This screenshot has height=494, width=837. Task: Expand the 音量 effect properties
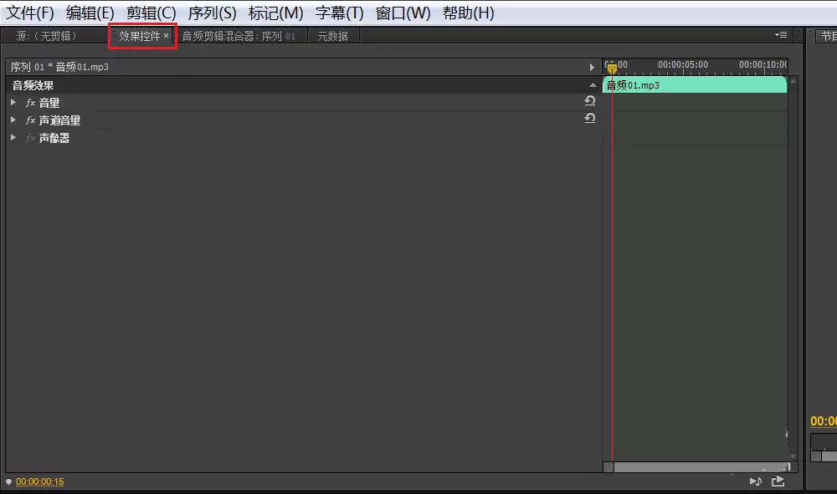[13, 102]
